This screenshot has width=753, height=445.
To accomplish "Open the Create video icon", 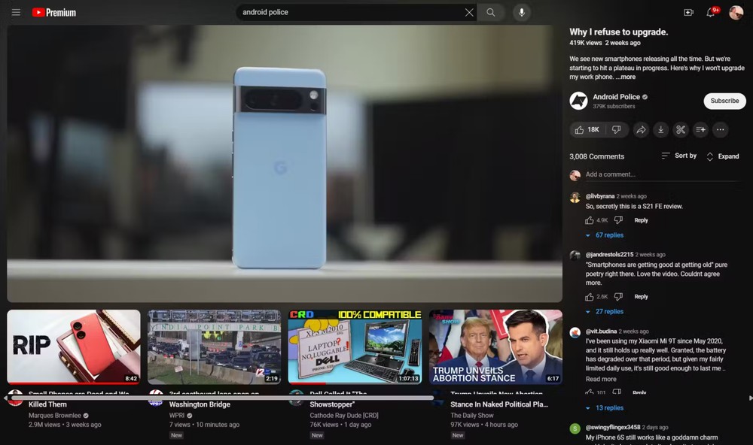I will pos(689,13).
